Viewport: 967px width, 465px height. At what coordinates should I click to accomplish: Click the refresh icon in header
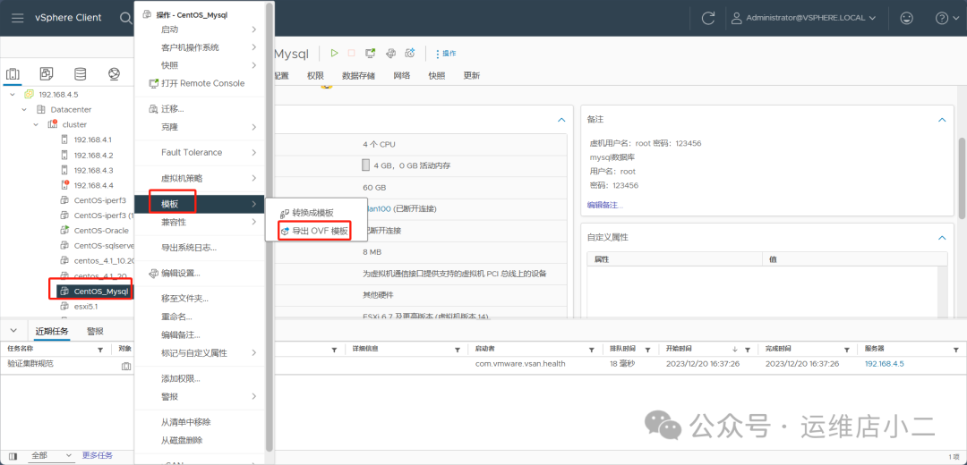point(708,18)
